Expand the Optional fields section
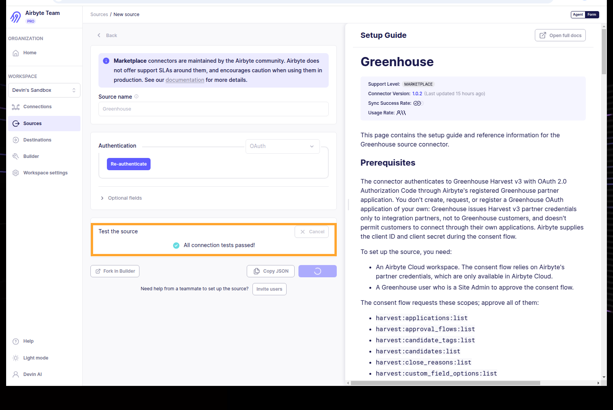613x410 pixels. click(121, 198)
